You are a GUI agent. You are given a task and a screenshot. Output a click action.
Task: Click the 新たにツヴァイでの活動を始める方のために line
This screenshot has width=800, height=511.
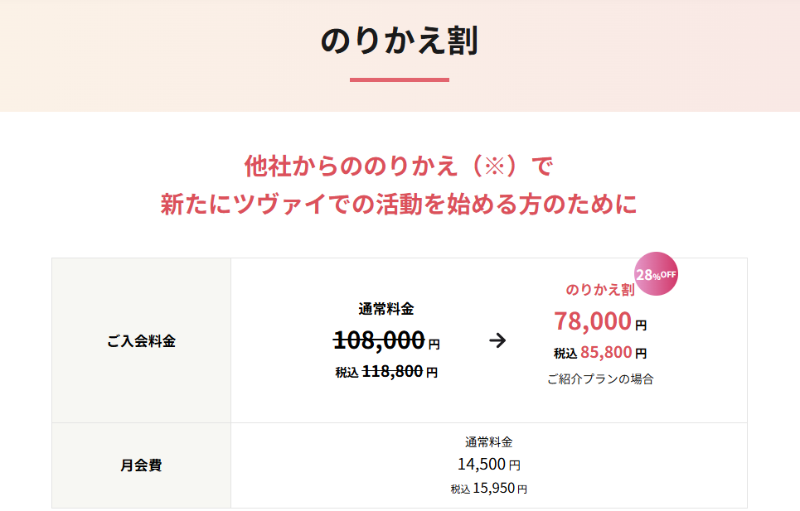(399, 205)
